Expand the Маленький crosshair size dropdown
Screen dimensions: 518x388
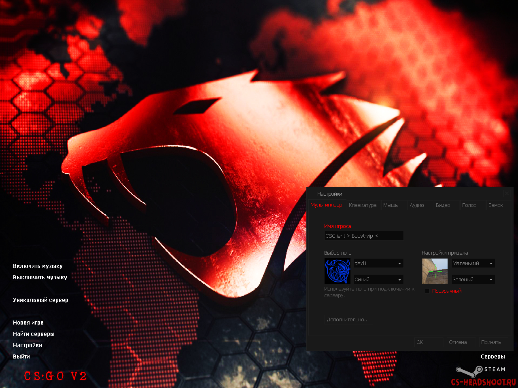point(473,263)
